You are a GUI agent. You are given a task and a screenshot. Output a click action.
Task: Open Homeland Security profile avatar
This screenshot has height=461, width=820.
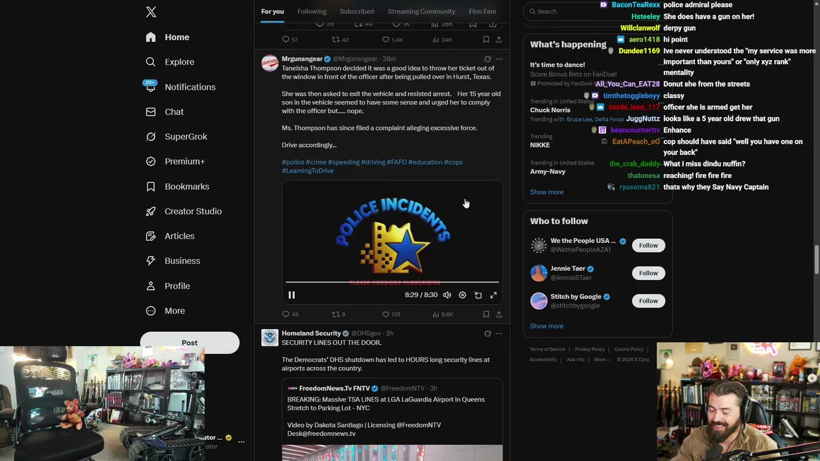click(x=270, y=337)
